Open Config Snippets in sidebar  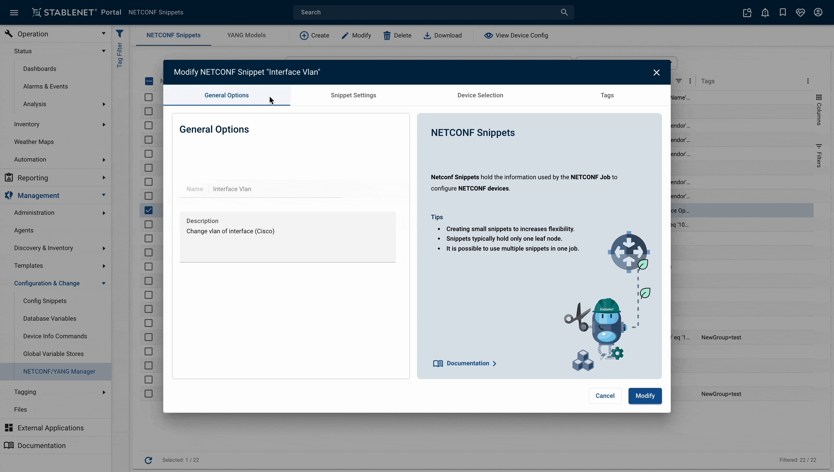click(45, 301)
